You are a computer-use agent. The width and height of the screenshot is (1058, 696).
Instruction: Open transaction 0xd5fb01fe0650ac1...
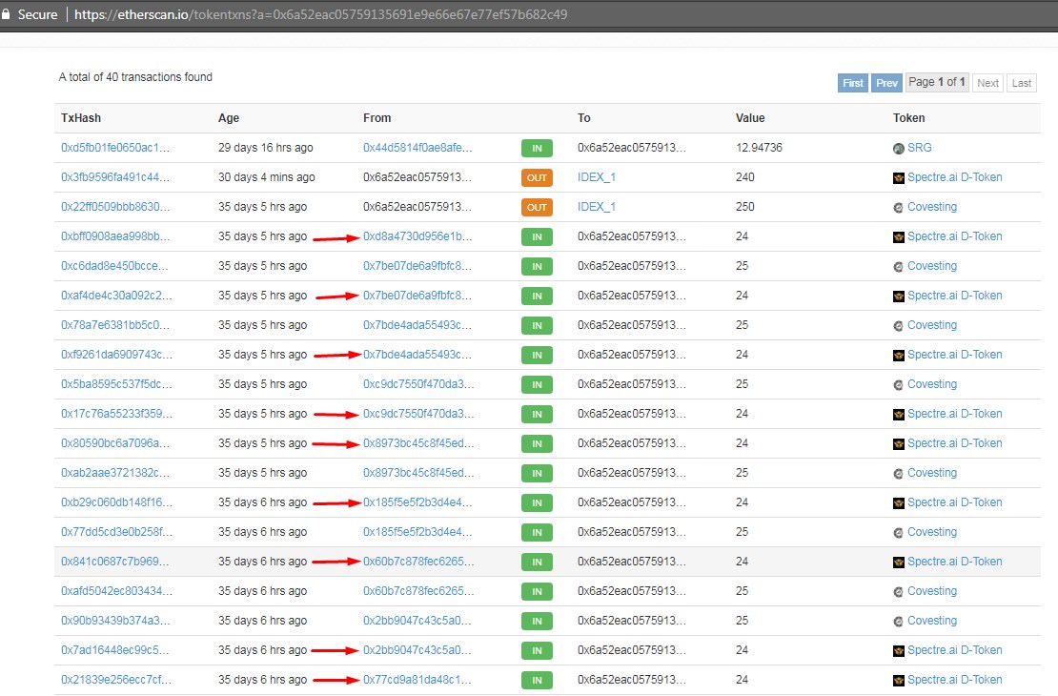coord(115,147)
